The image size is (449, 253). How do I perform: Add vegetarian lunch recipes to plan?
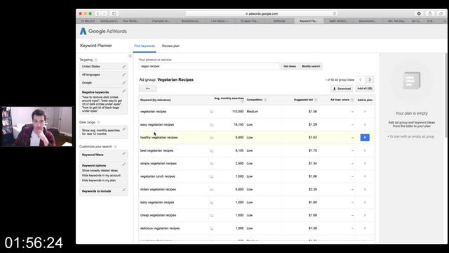(x=365, y=176)
